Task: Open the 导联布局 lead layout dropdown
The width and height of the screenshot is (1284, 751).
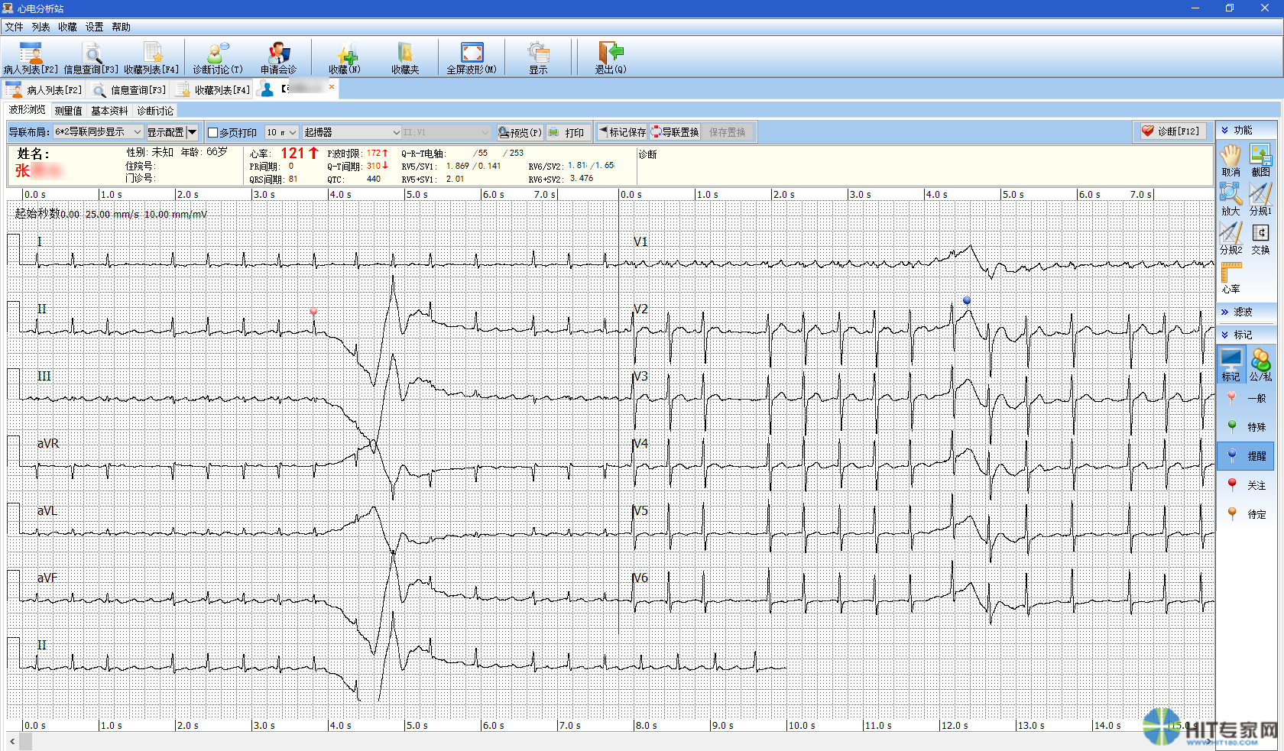Action: (98, 132)
